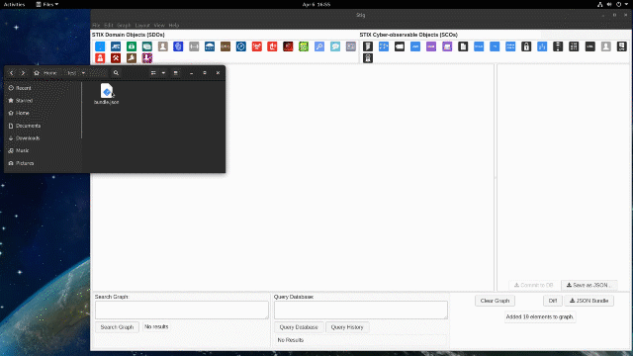Select the teal Grouping SDO icon
Image resolution: width=633 pixels, height=356 pixels.
point(147,46)
